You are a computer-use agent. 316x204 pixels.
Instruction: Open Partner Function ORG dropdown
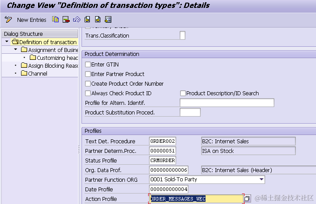click(261, 179)
